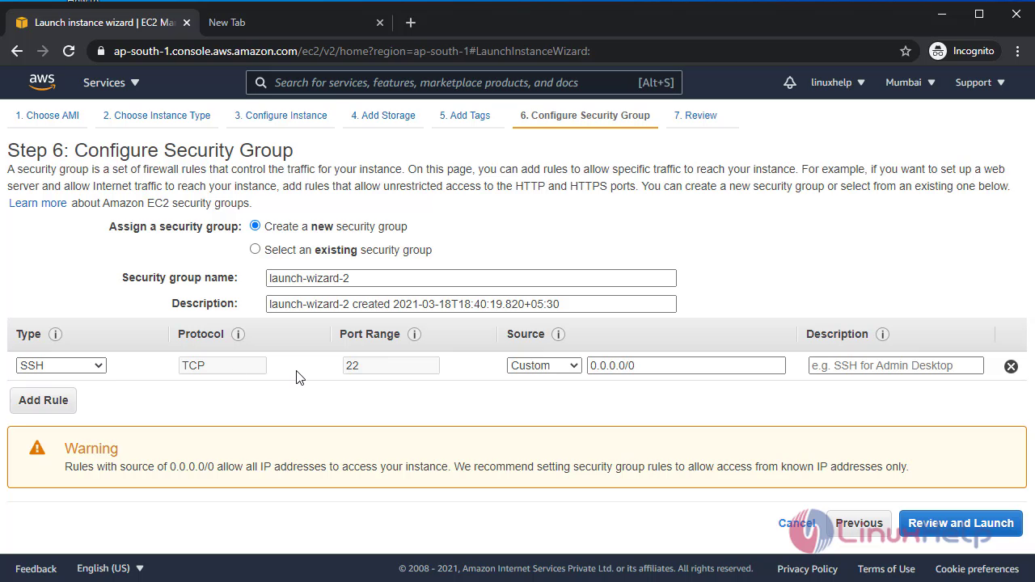Open the Privacy Policy link

point(807,568)
